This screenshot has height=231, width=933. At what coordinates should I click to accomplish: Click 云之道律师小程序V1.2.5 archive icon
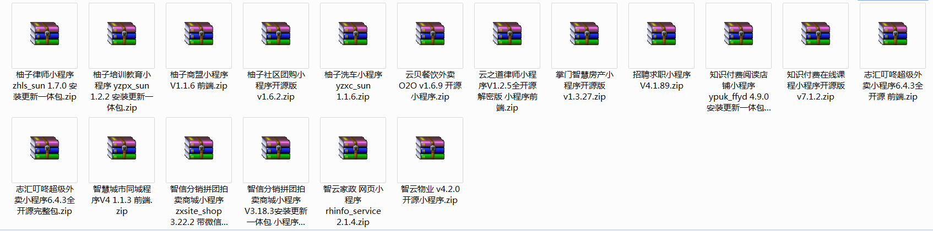click(507, 34)
